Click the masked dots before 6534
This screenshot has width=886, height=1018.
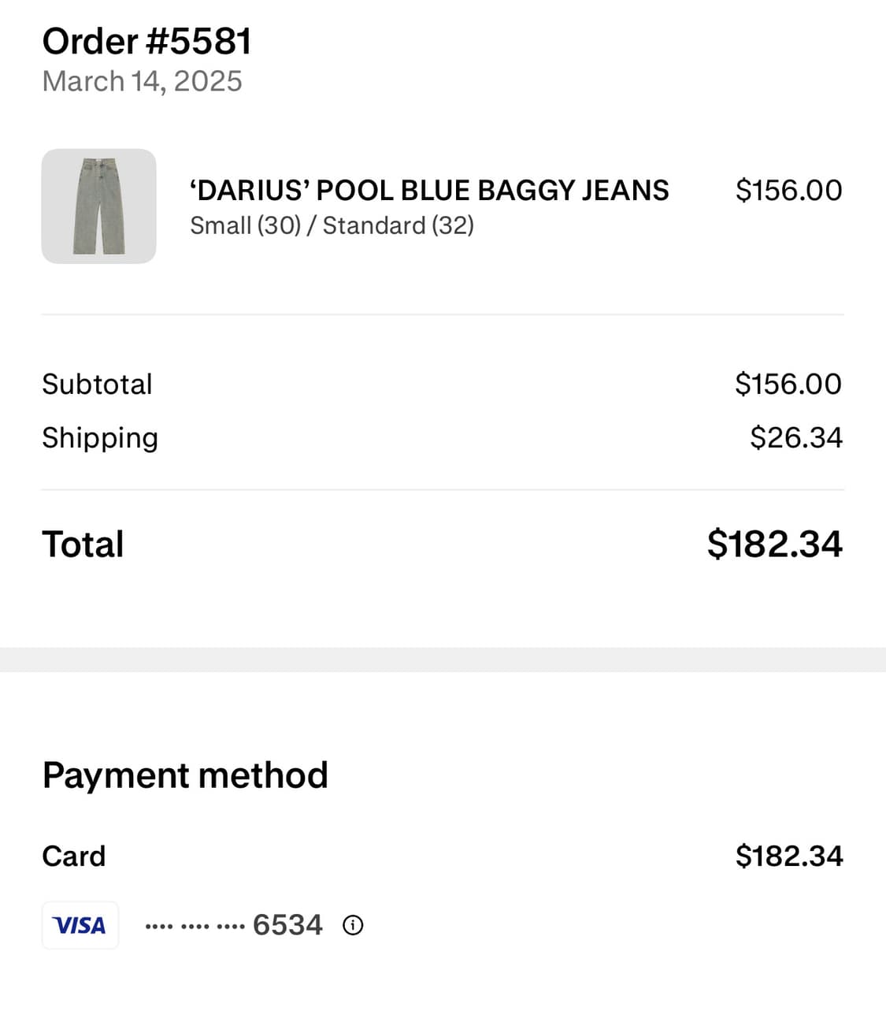pyautogui.click(x=195, y=927)
